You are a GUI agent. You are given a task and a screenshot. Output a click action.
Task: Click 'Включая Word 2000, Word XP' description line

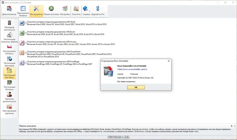click(x=67, y=24)
